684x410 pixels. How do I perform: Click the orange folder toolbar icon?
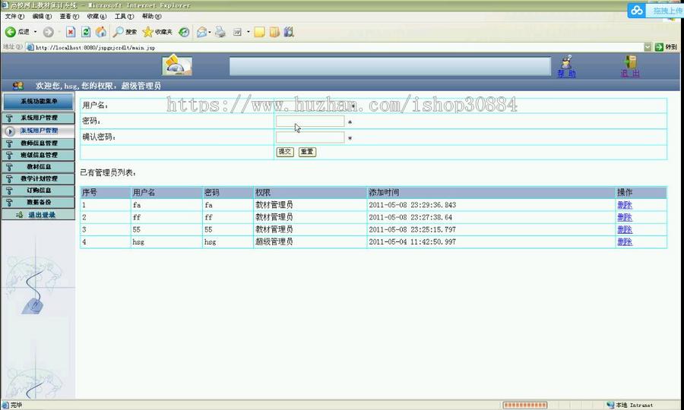point(274,32)
